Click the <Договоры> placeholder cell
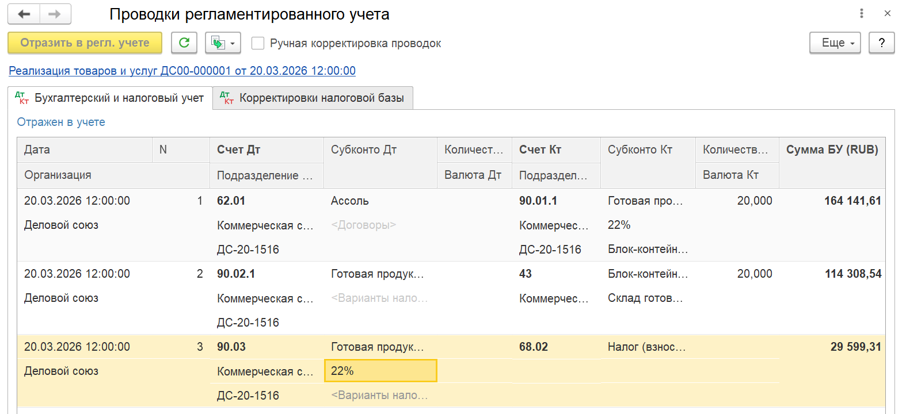906x414 pixels. (380, 225)
